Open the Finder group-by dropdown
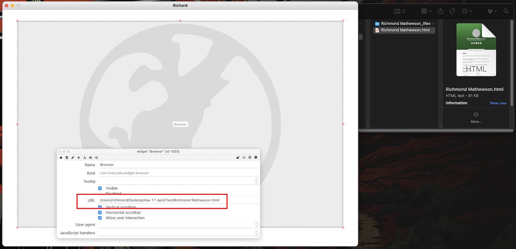Image resolution: width=516 pixels, height=249 pixels. coord(426,11)
